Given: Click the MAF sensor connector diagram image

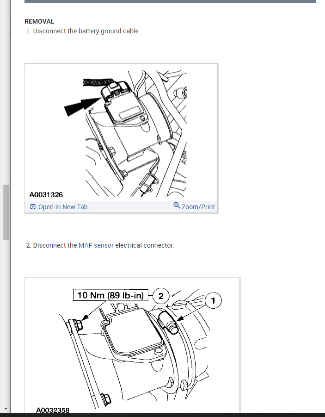Looking at the screenshot, I should [122, 132].
